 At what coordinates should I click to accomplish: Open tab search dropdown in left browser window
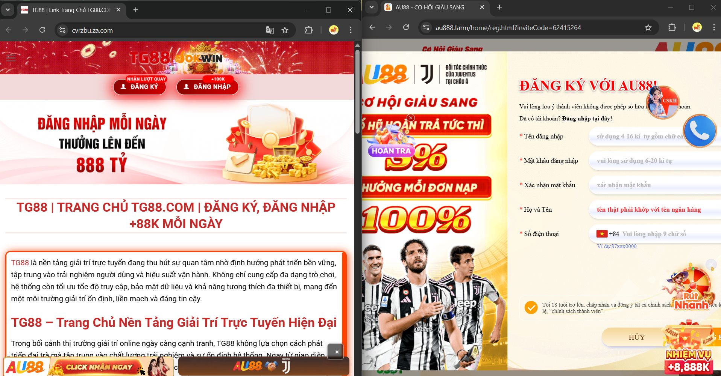point(8,10)
